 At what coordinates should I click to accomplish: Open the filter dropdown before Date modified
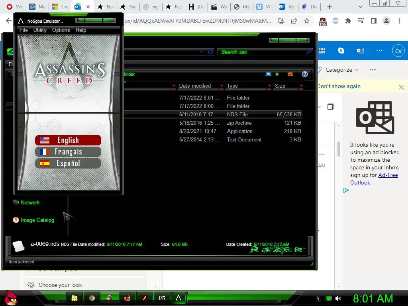click(174, 86)
